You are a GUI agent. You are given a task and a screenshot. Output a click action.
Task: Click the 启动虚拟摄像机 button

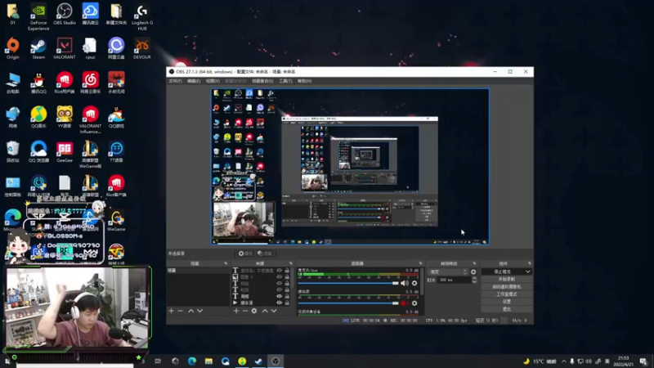pyautogui.click(x=507, y=287)
